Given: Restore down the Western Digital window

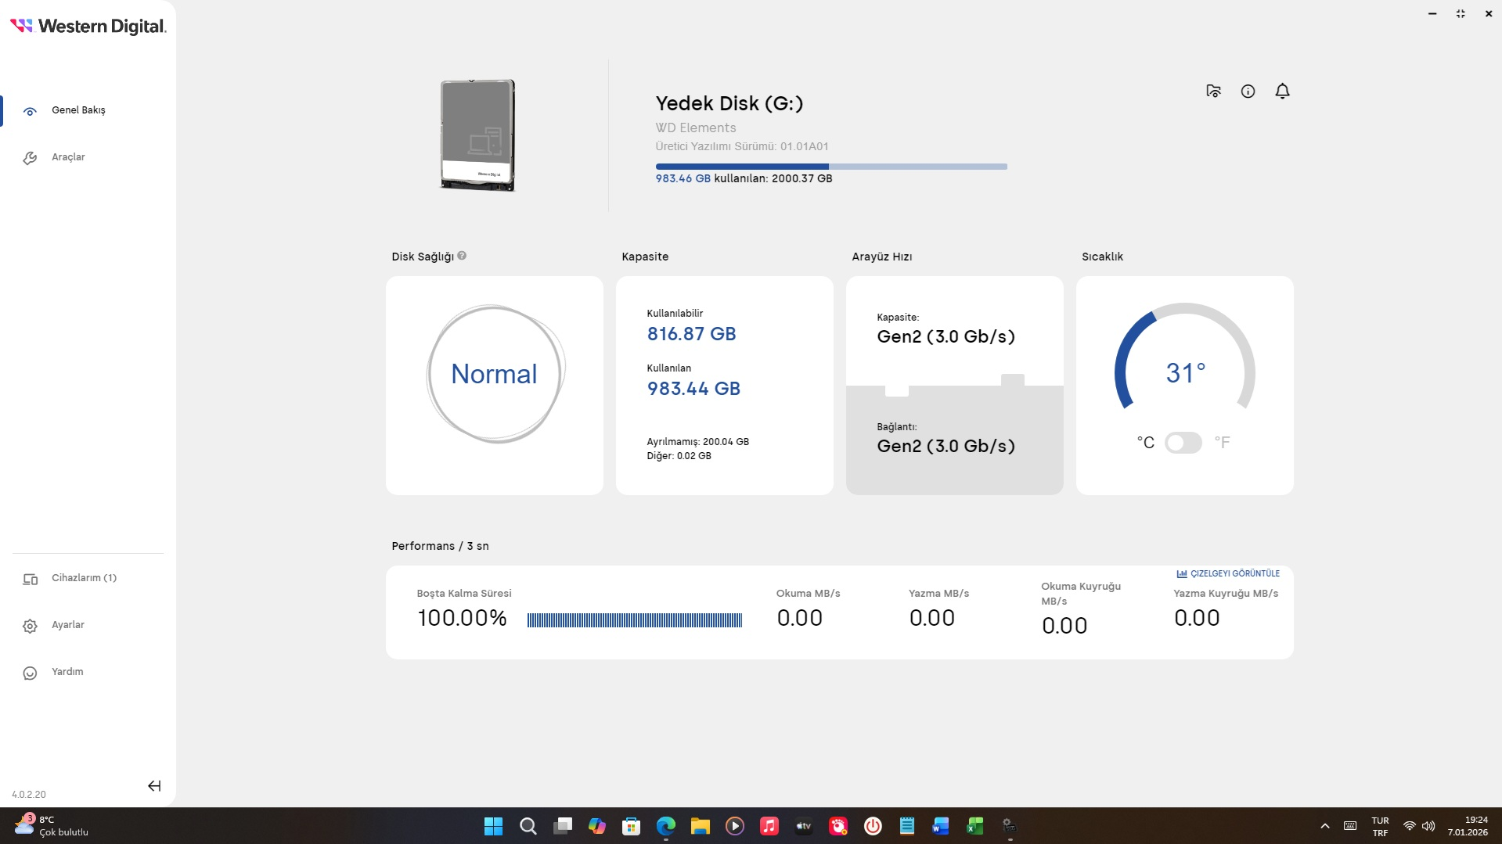Looking at the screenshot, I should coord(1461,13).
